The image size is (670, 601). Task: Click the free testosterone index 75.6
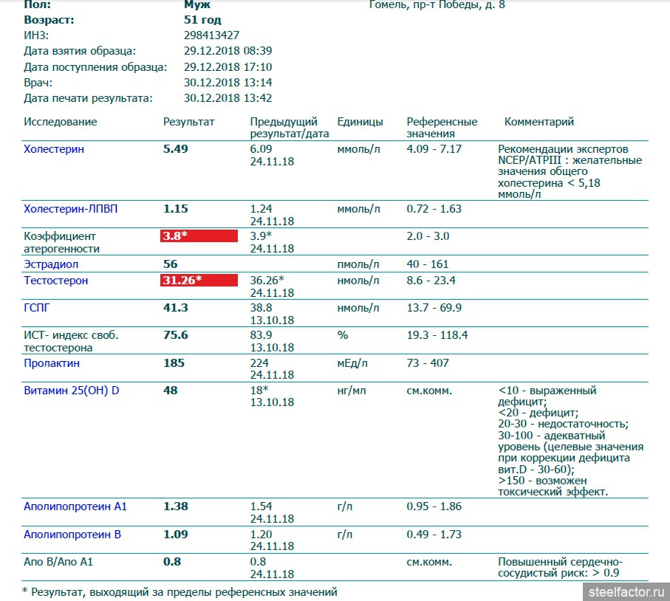[176, 335]
